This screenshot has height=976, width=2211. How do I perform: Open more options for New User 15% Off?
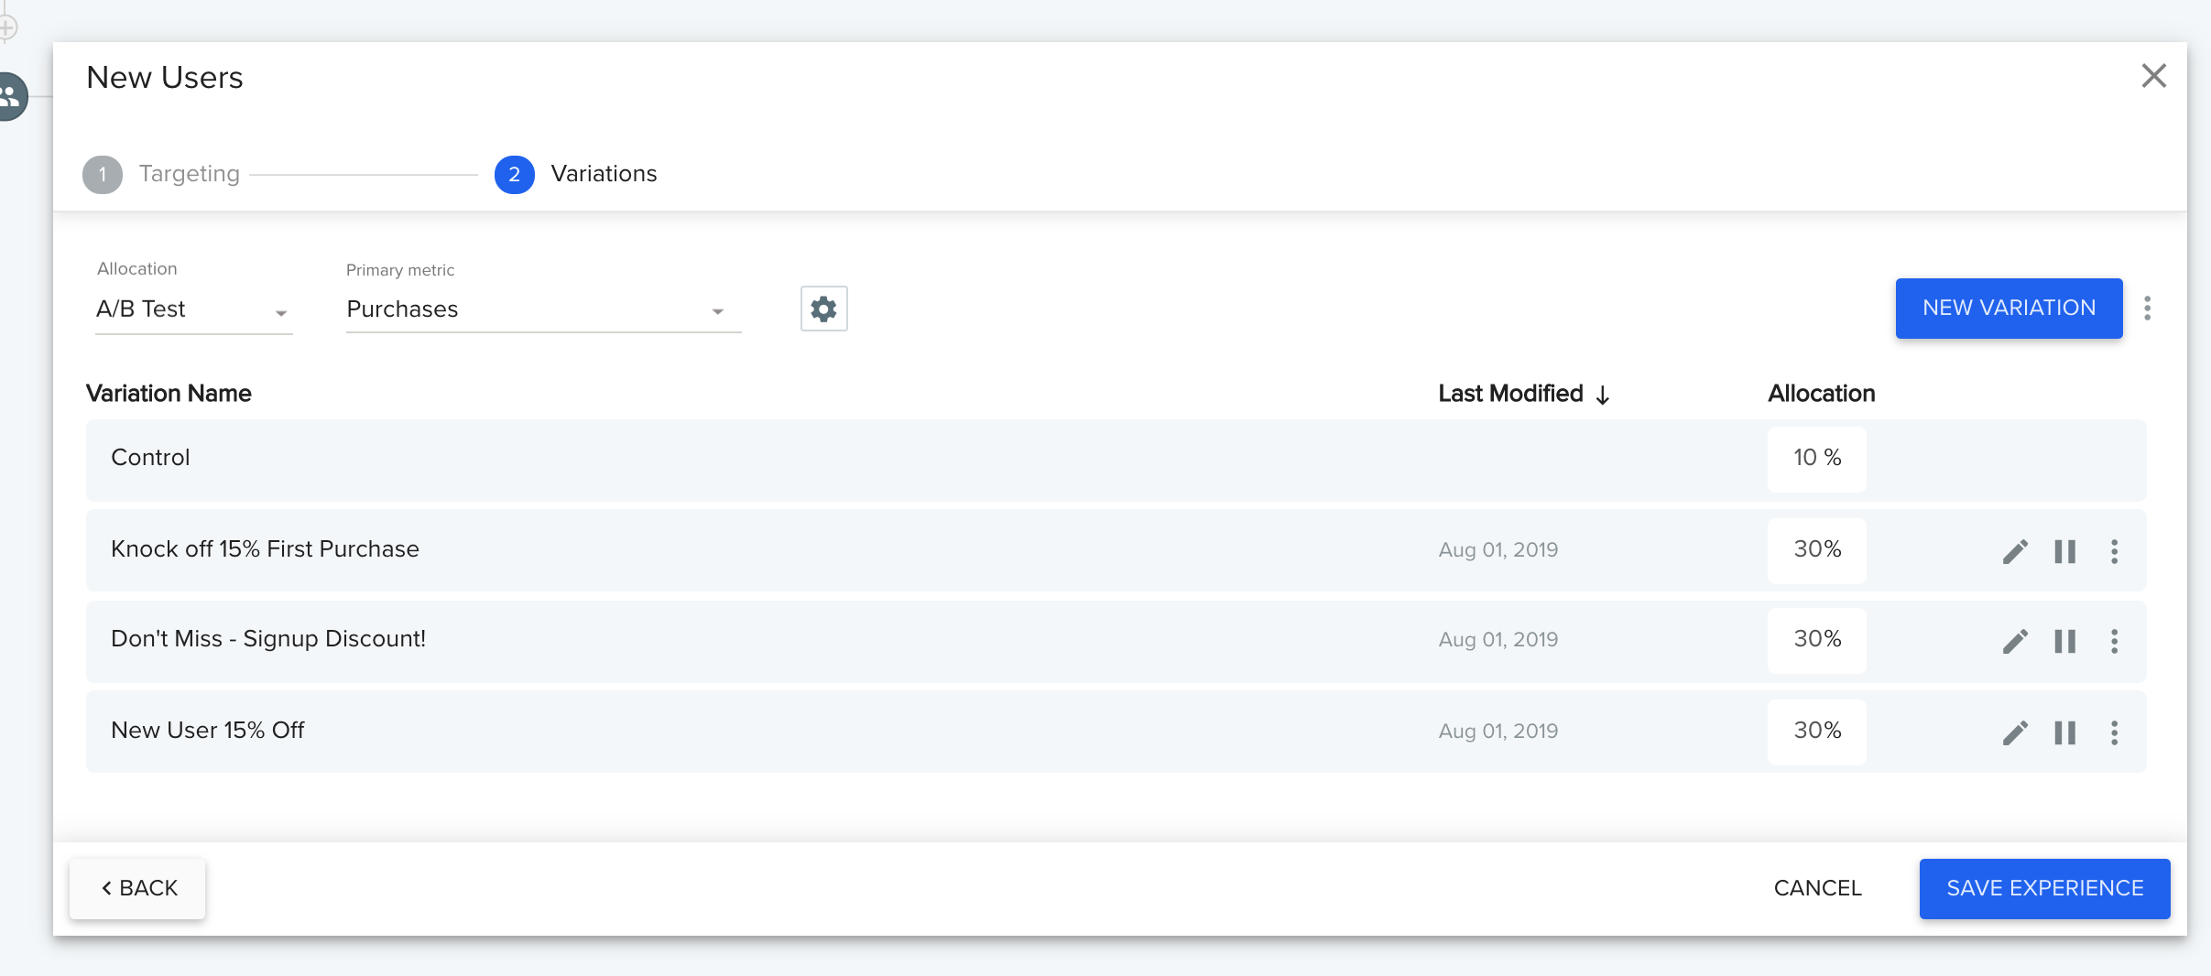click(x=2114, y=732)
